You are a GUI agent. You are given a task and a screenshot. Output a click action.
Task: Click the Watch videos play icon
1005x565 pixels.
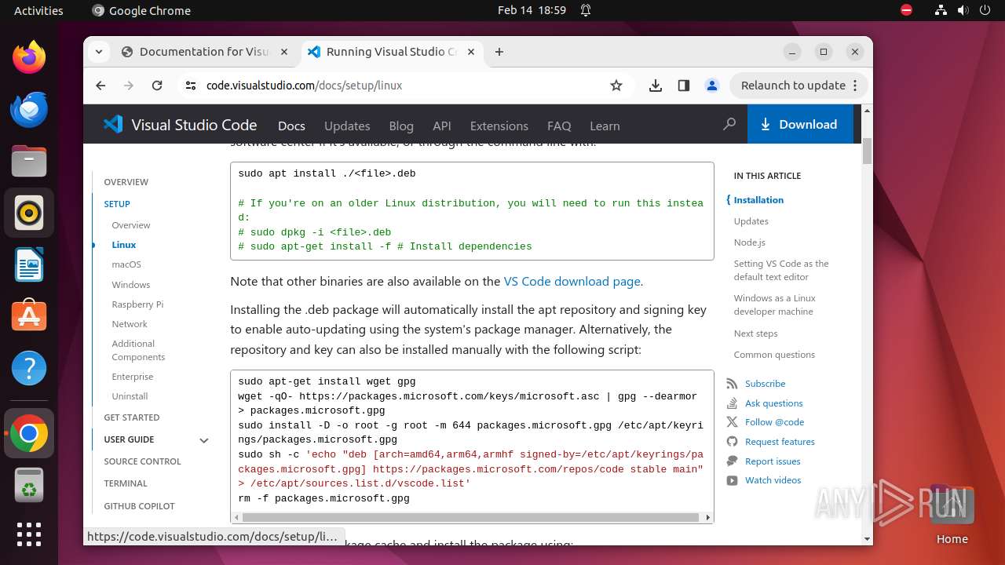tap(732, 480)
